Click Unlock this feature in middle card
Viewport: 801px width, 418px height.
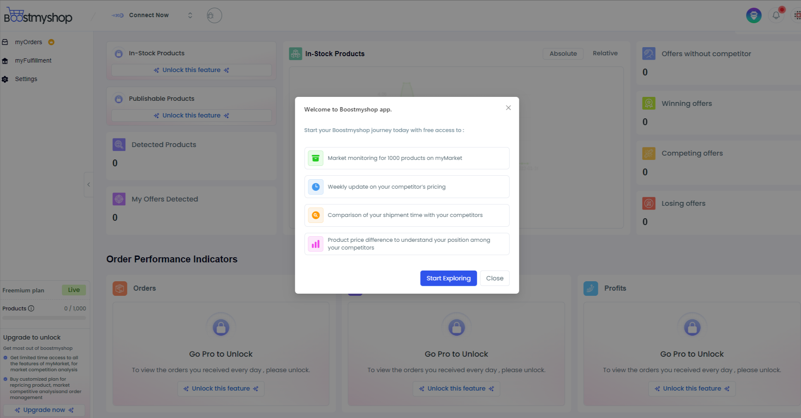[456, 389]
